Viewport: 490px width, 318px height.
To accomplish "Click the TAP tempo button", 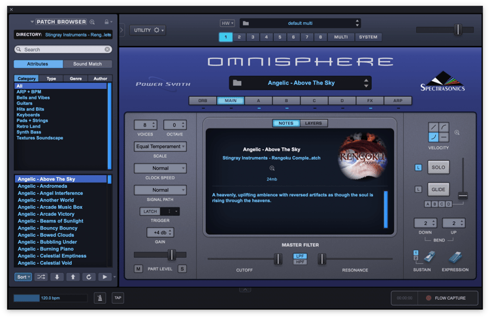I will point(118,298).
